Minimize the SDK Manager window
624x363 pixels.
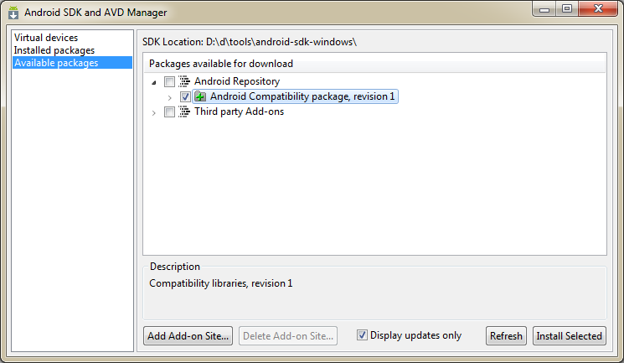(x=544, y=9)
